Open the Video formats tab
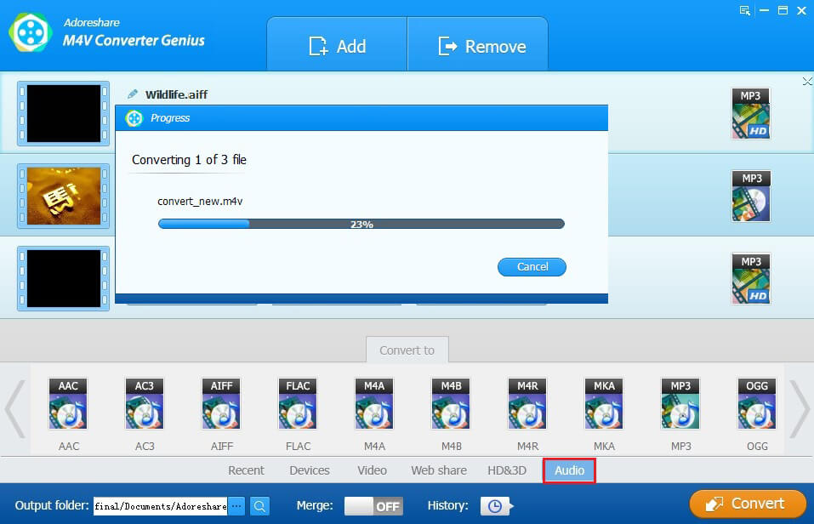 [372, 470]
